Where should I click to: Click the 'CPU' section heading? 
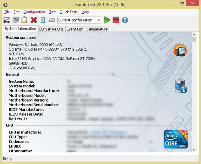[9, 125]
